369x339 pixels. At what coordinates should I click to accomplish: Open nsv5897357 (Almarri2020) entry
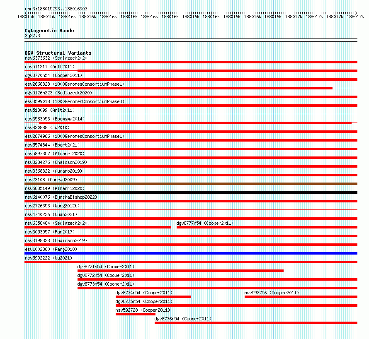(55, 154)
